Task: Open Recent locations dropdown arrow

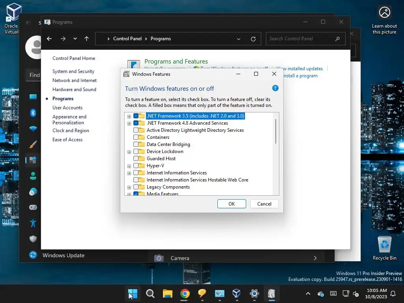Action: click(x=75, y=39)
